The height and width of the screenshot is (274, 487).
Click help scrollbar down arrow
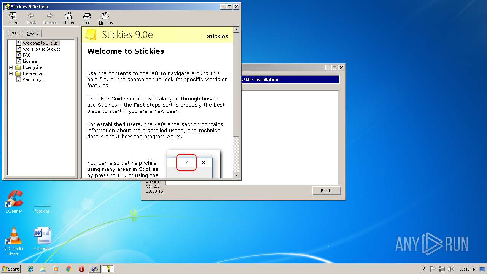236,175
